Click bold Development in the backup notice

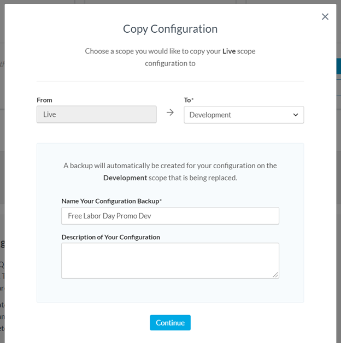(x=125, y=178)
